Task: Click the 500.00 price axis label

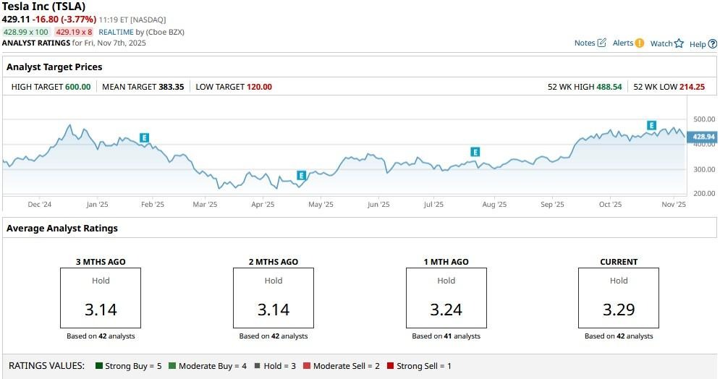Action: [x=704, y=119]
